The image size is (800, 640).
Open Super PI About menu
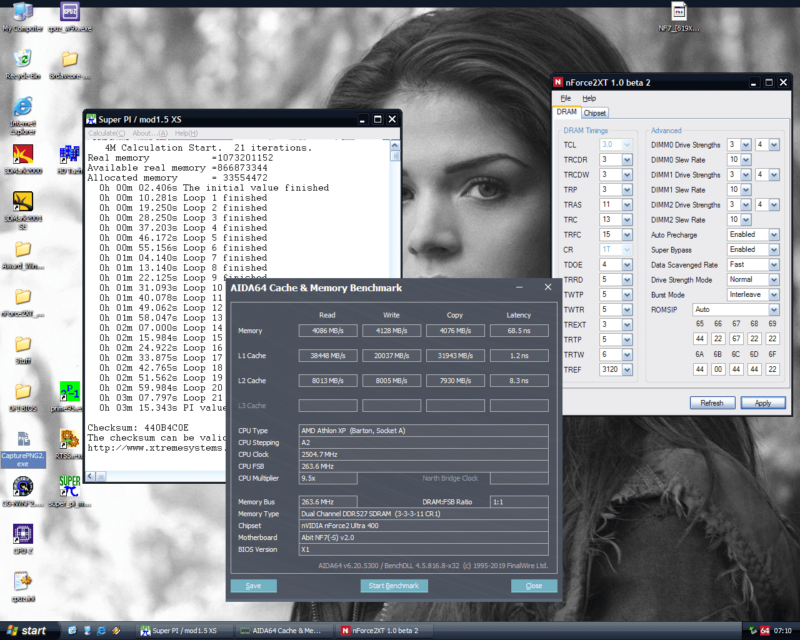click(150, 133)
